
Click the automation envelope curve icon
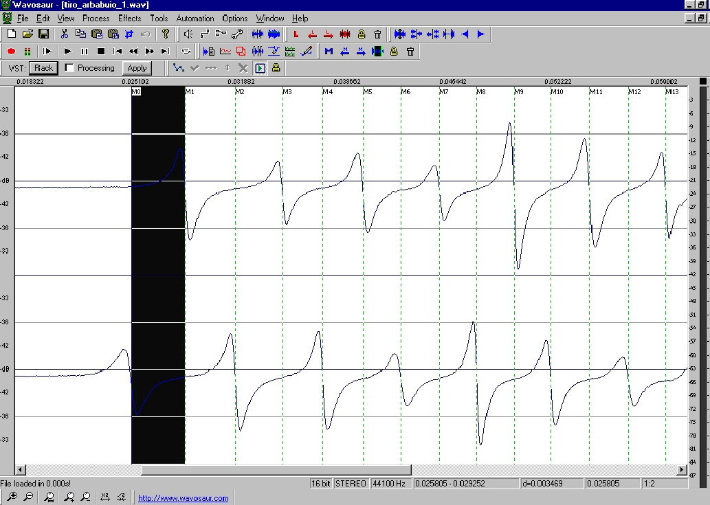[179, 68]
